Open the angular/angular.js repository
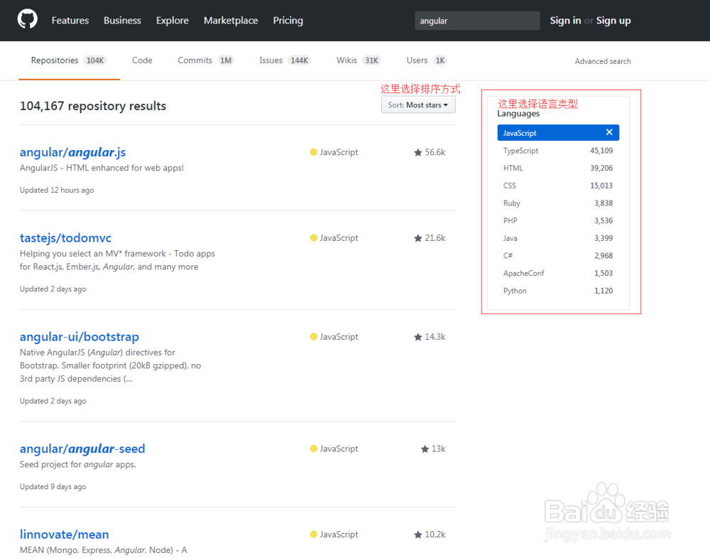This screenshot has width=710, height=558. pyautogui.click(x=72, y=152)
